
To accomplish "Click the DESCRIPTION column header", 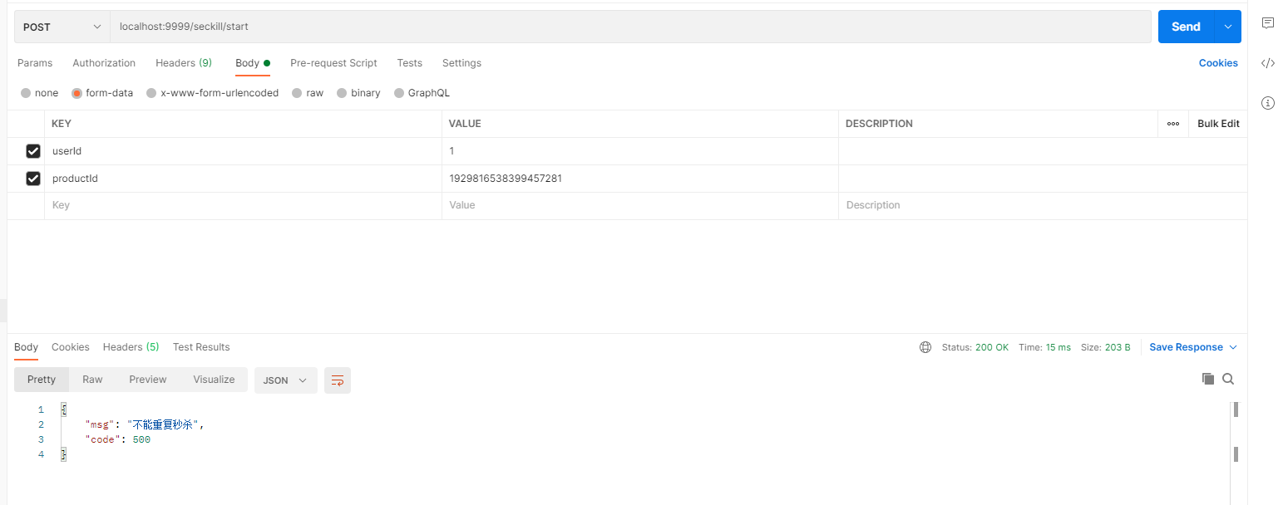I will [879, 124].
